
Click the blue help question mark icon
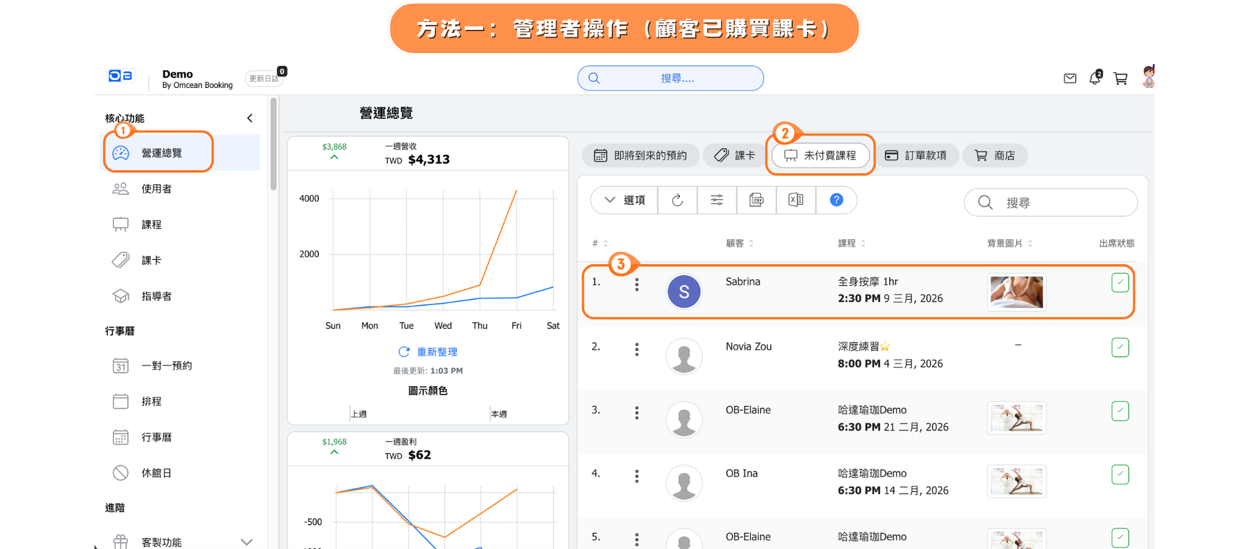point(836,200)
